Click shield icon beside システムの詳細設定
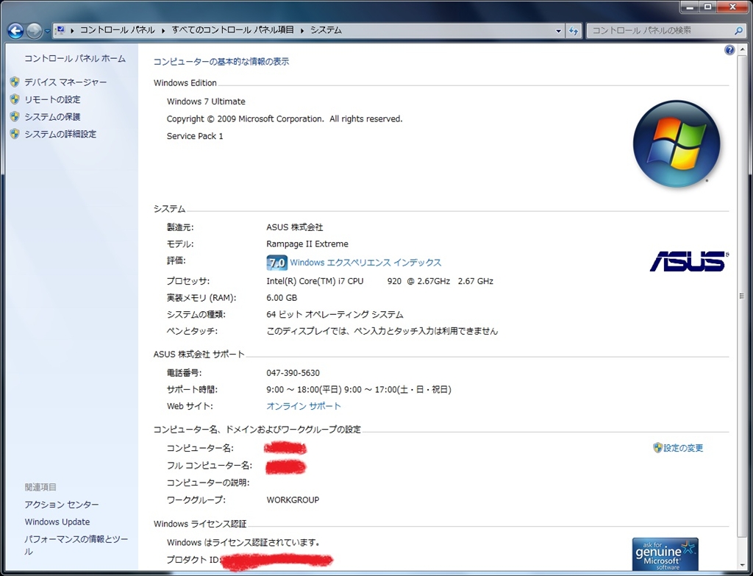Viewport: 753px width, 576px height. coord(15,134)
